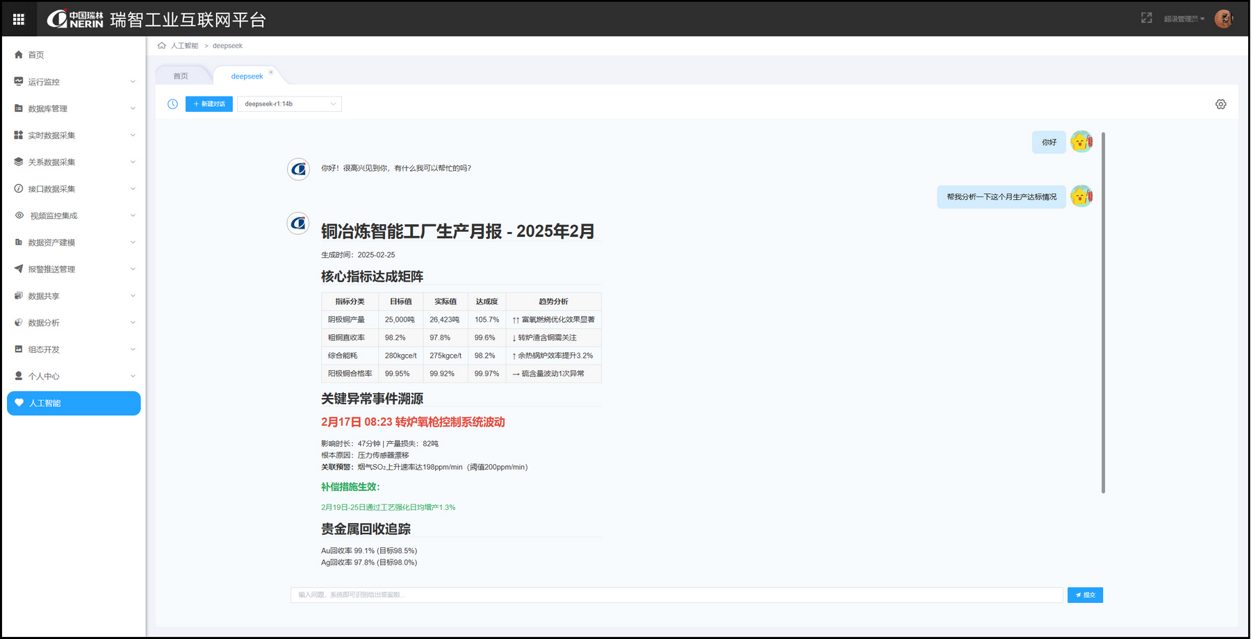Switch to the 首页 tab
The height and width of the screenshot is (639, 1251).
pos(181,76)
